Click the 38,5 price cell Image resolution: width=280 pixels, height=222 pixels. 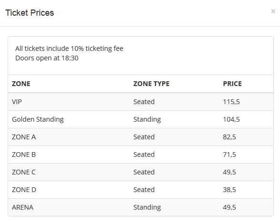pos(229,190)
